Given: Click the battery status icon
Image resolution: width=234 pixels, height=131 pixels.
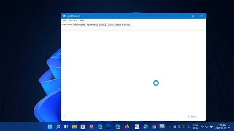Looking at the screenshot, I should coord(211,127).
